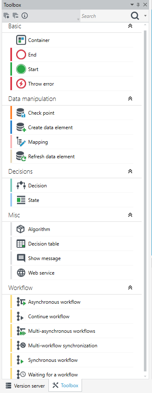
Task: Click the information toolbar icon
Action: [x=24, y=16]
